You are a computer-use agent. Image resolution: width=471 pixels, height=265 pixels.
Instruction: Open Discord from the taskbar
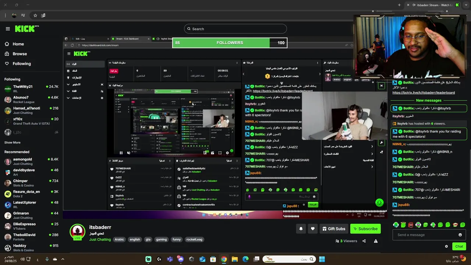pos(181,259)
